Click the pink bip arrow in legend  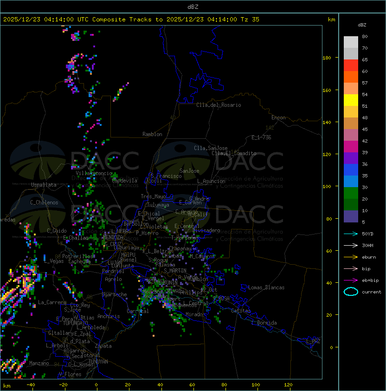(351, 268)
